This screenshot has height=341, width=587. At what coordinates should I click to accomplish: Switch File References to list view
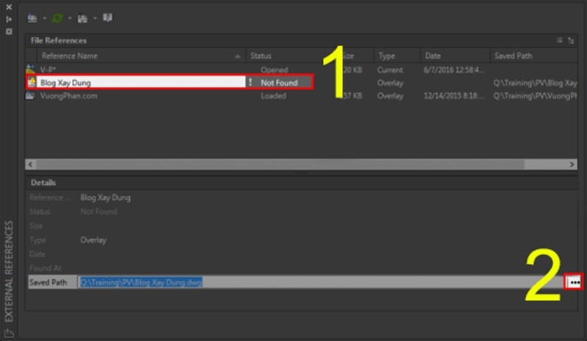coord(559,40)
